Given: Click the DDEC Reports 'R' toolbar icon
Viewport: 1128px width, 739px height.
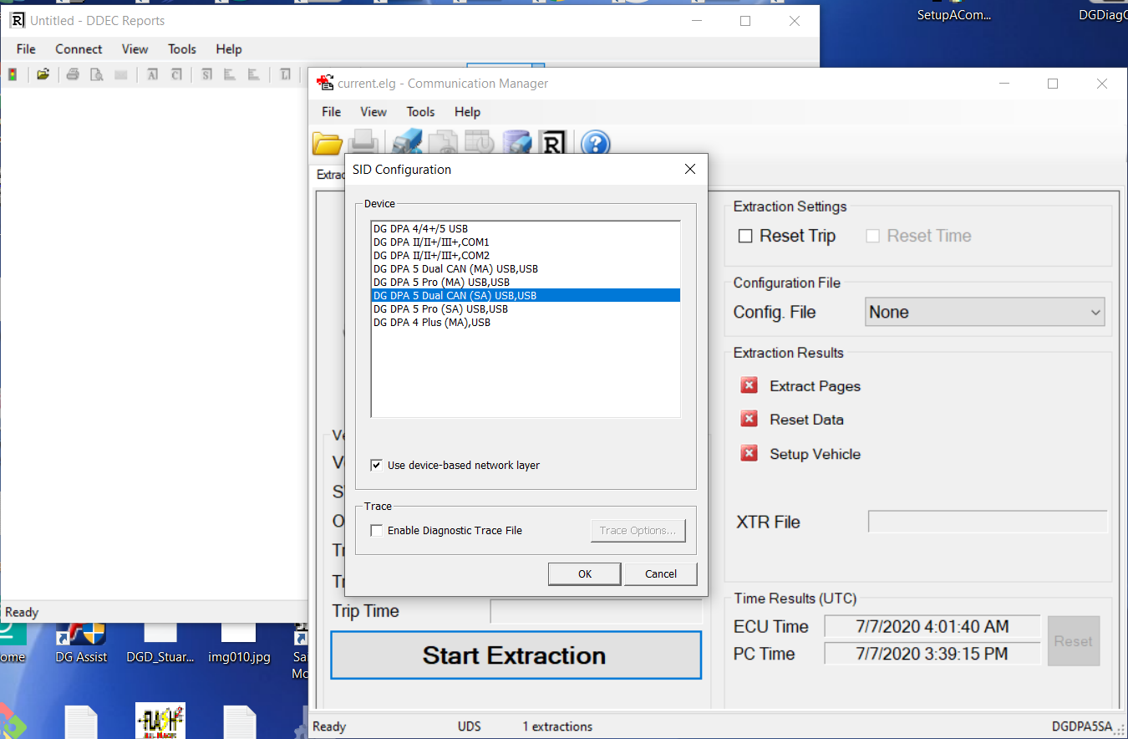Looking at the screenshot, I should point(552,144).
